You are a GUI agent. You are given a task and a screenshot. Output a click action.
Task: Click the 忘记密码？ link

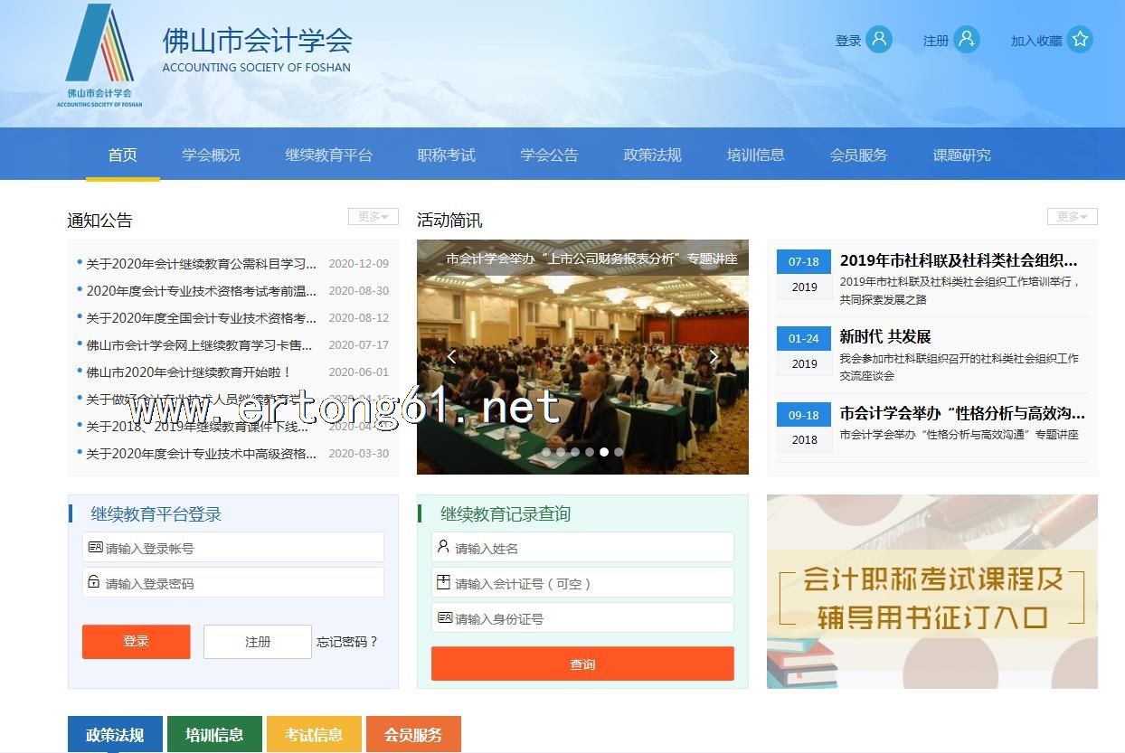347,642
